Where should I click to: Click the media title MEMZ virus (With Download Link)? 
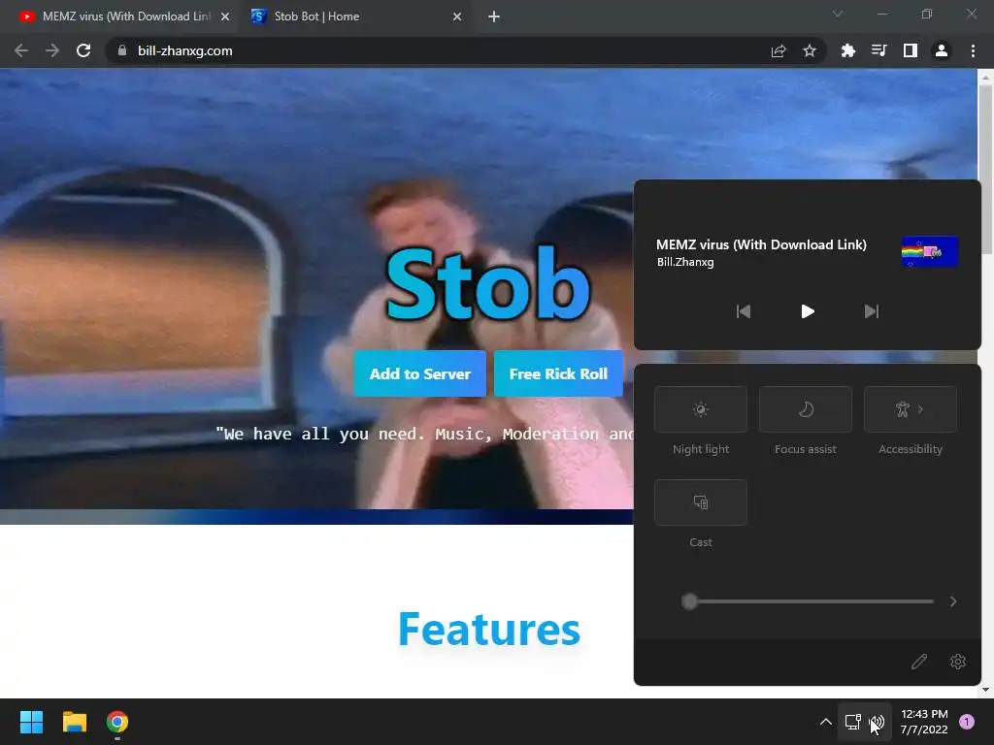pos(761,244)
